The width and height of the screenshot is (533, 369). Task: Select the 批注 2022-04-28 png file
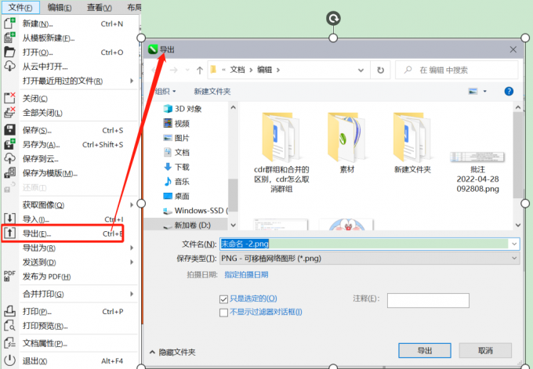point(477,172)
